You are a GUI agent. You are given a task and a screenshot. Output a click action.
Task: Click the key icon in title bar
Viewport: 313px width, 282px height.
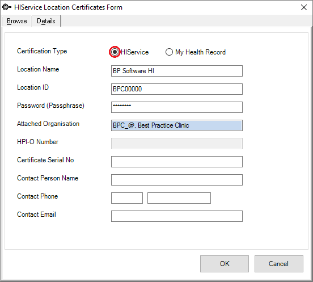pos(7,7)
